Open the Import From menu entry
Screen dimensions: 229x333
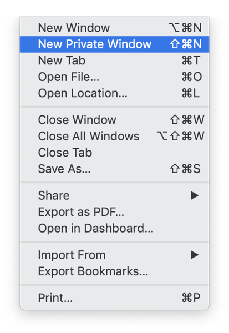click(x=114, y=255)
